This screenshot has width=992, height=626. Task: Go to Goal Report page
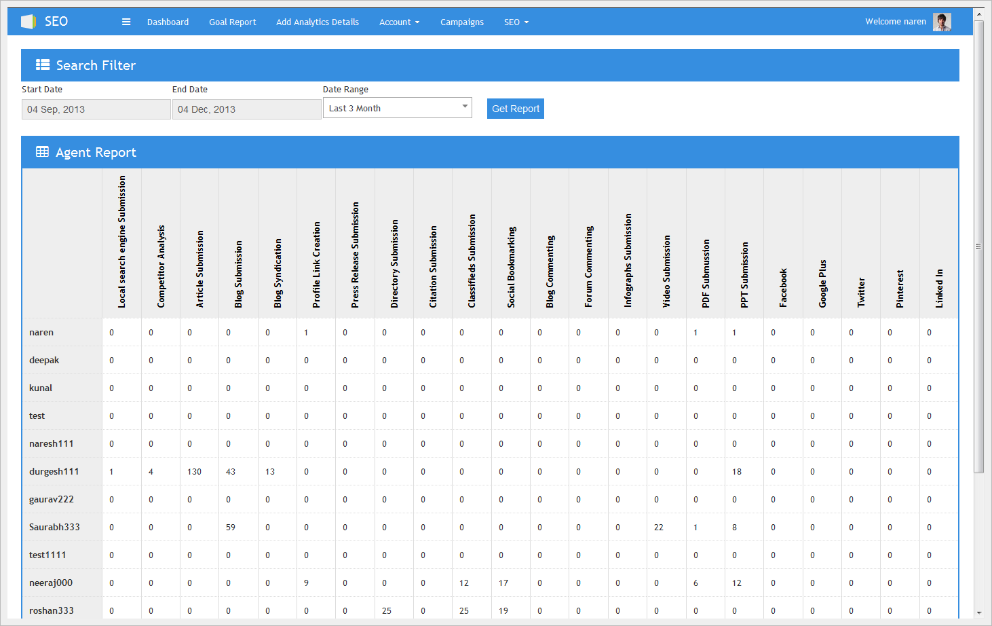232,22
